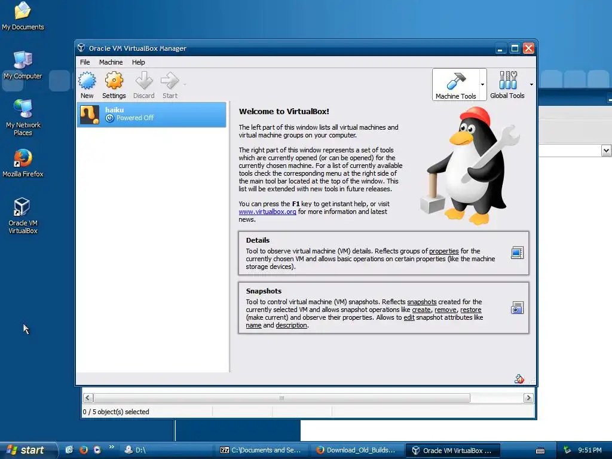Open the File menu
This screenshot has height=459, width=612.
click(85, 62)
